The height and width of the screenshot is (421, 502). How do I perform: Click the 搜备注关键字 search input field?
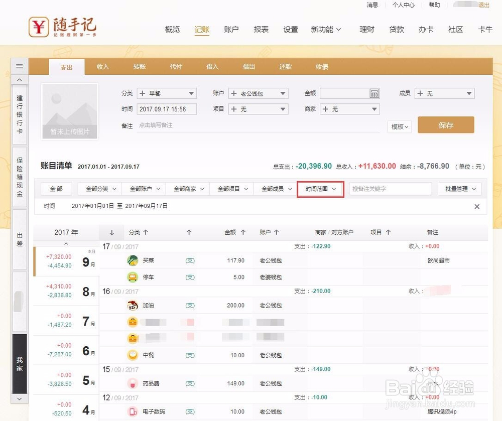click(391, 189)
